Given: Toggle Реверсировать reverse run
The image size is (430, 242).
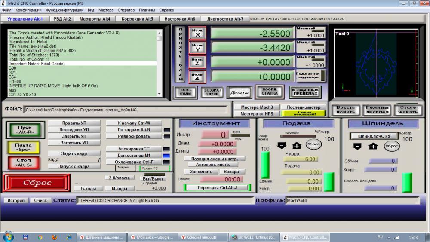Looking at the screenshot, I should pyautogui.click(x=134, y=136).
